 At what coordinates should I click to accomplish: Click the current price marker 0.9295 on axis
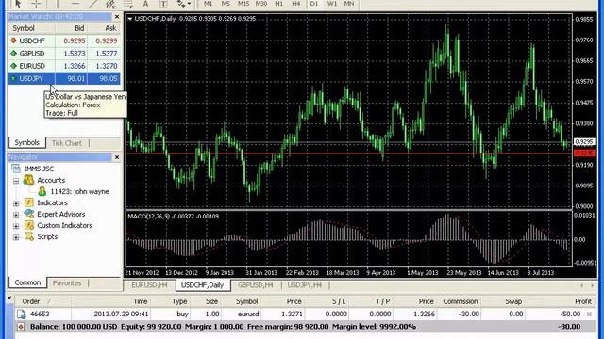(584, 142)
